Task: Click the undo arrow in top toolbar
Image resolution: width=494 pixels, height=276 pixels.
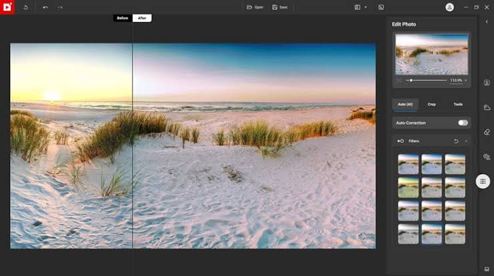Action: [x=45, y=7]
